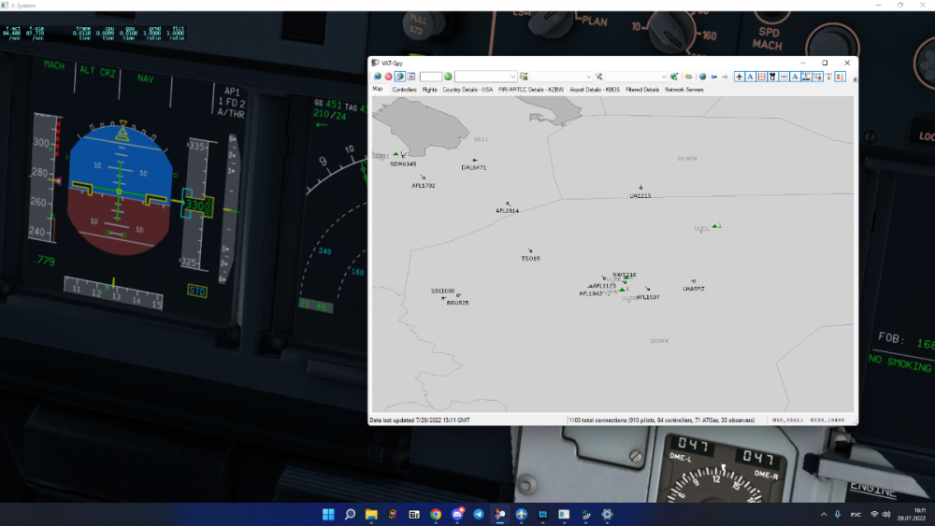Click the UAE215 aircraft marker on map
This screenshot has height=526, width=935.
[x=640, y=189]
